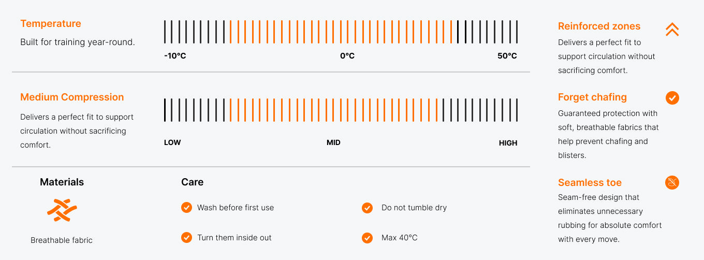Image resolution: width=704 pixels, height=260 pixels.
Task: Click the double chevron Reinforced zones icon
Action: [x=672, y=30]
